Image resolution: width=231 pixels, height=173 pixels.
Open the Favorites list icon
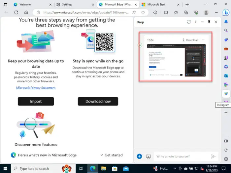(176, 13)
